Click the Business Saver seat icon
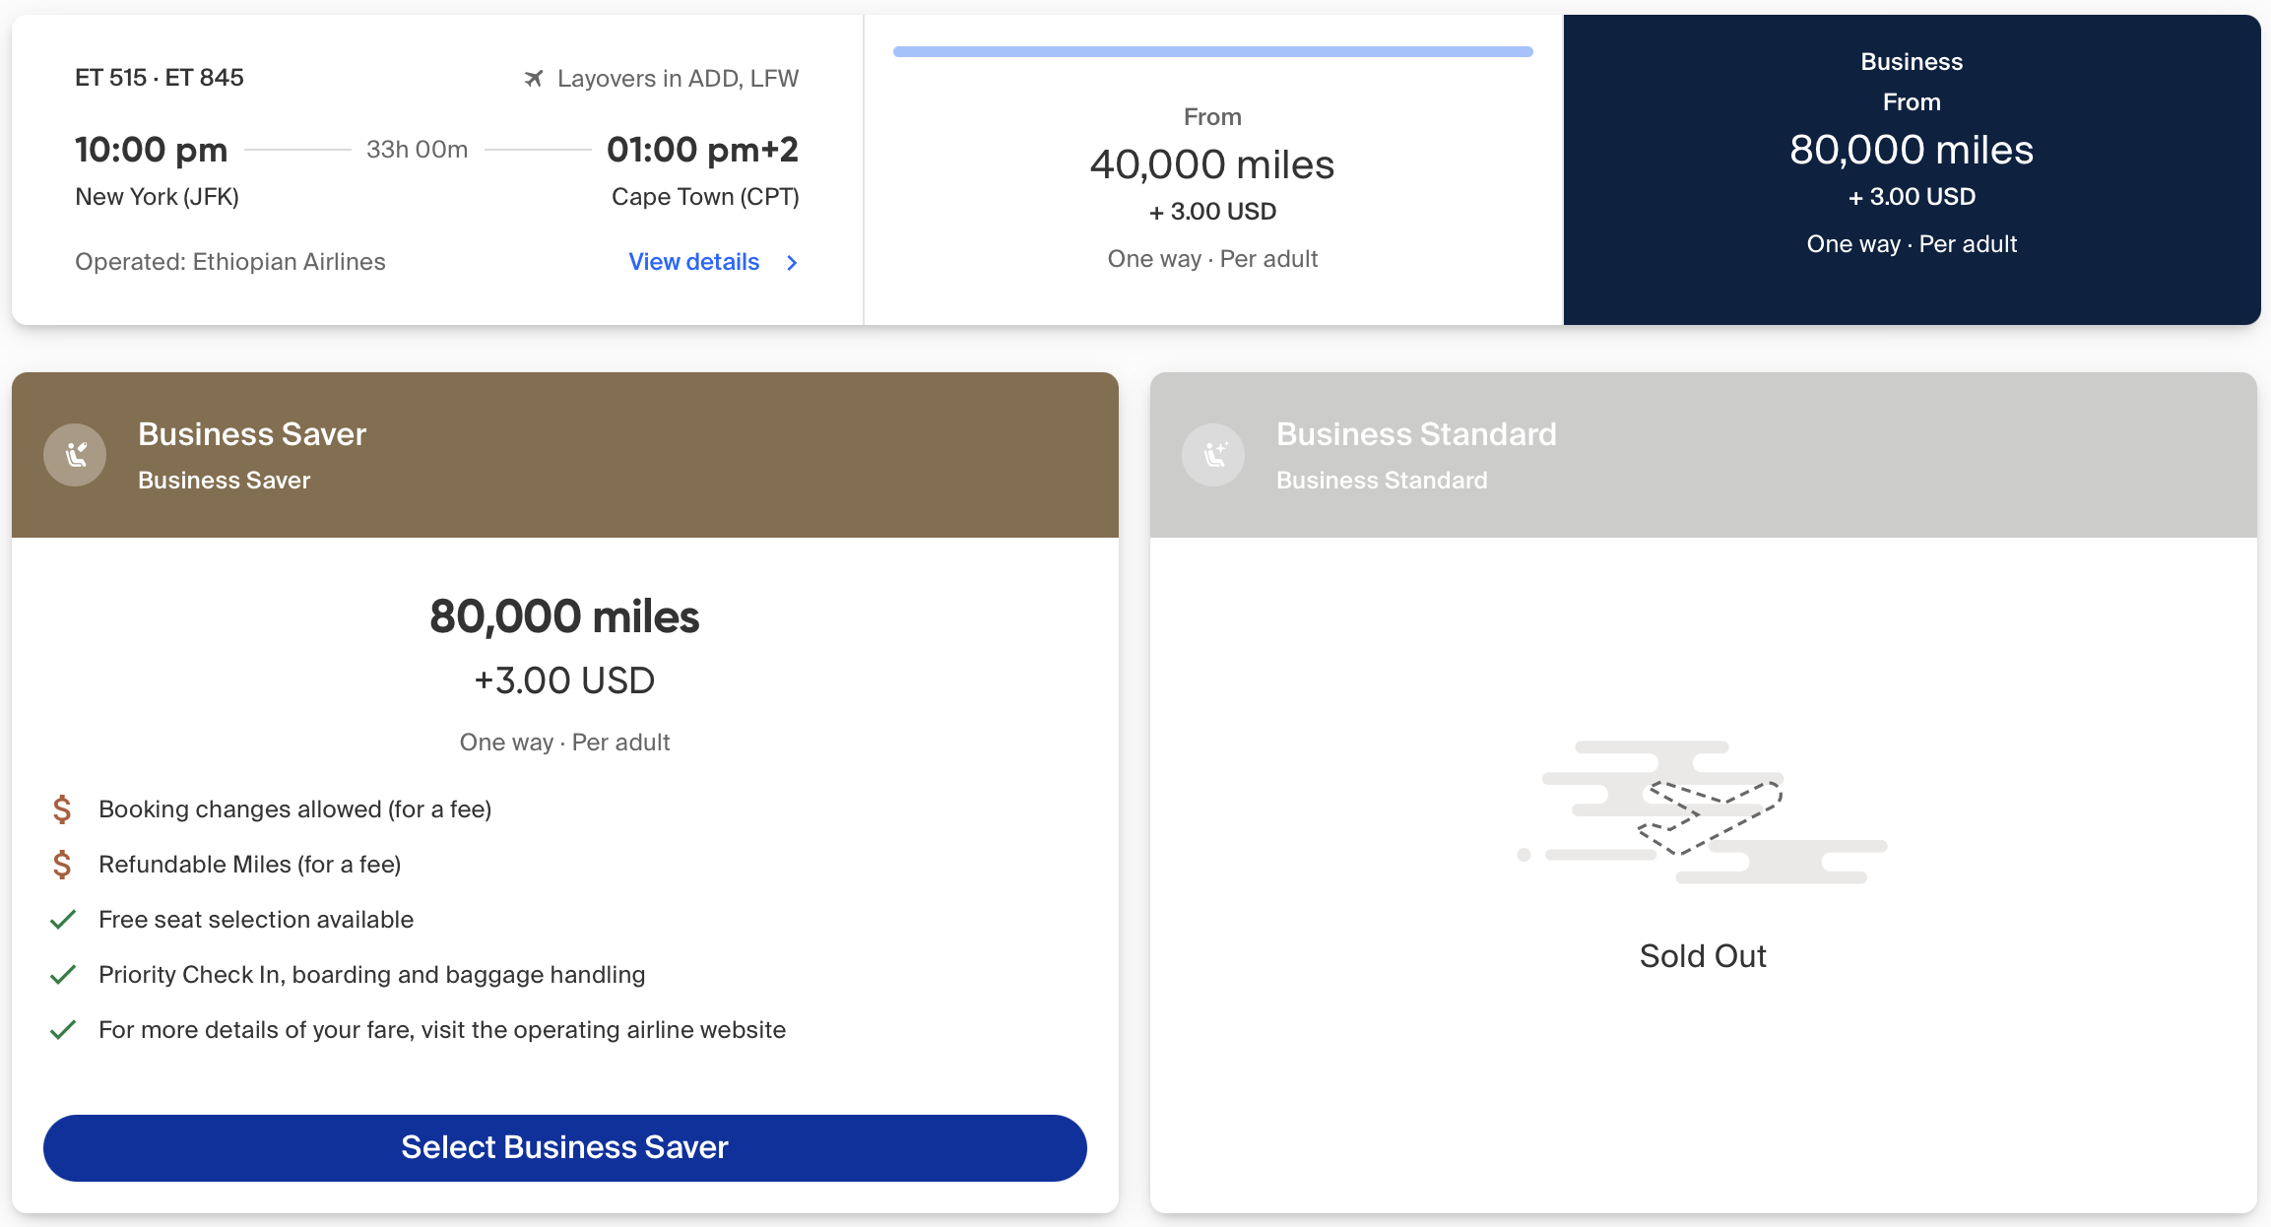Viewport: 2271px width, 1227px height. pyautogui.click(x=74, y=454)
